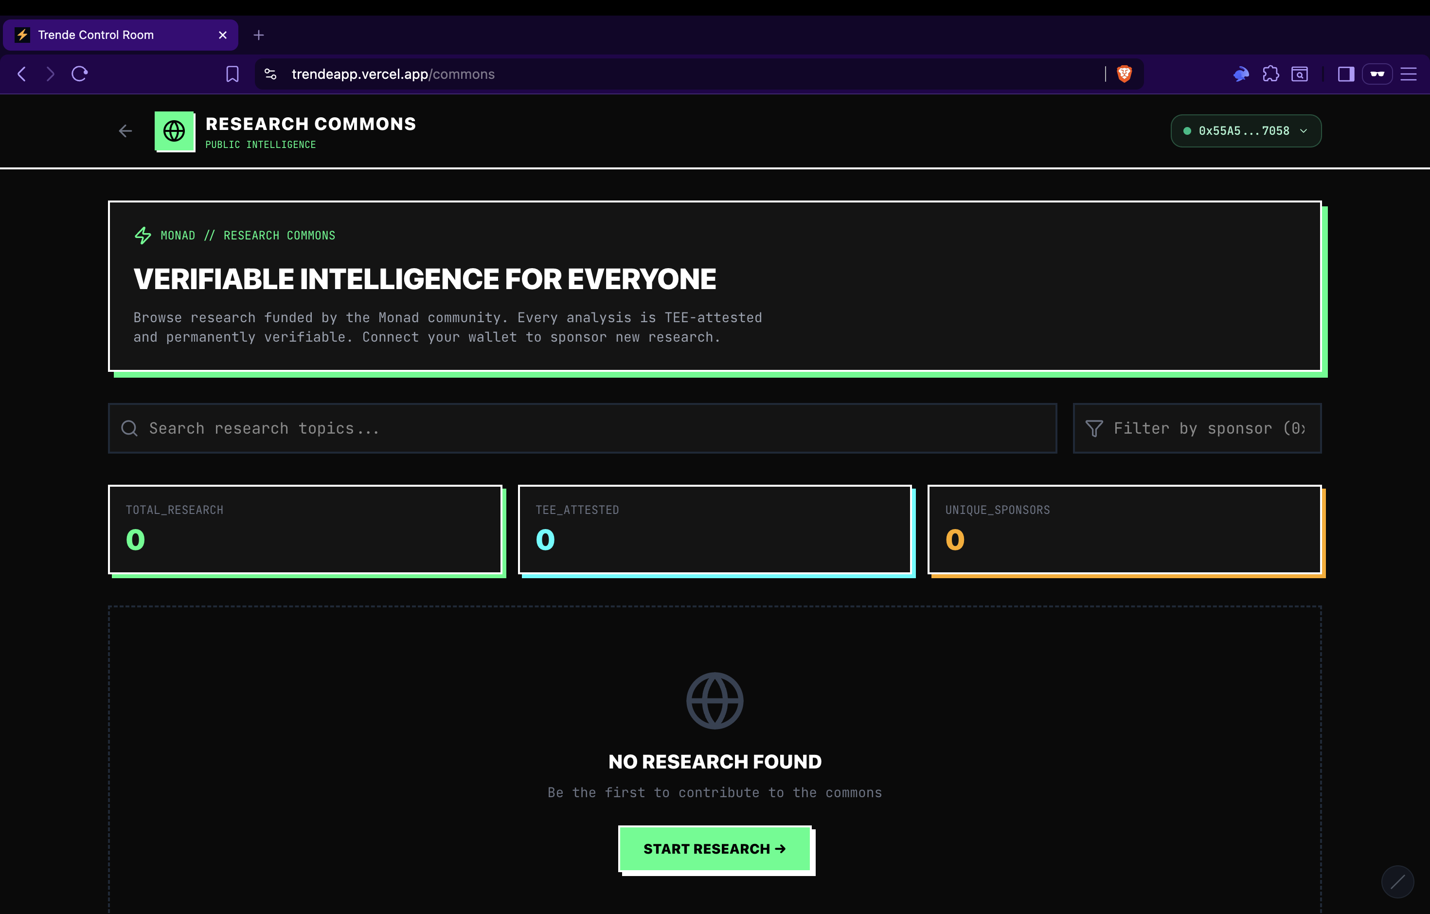Screen dimensions: 1430x914
Task: Click the START RESEARCH button
Action: click(x=715, y=849)
